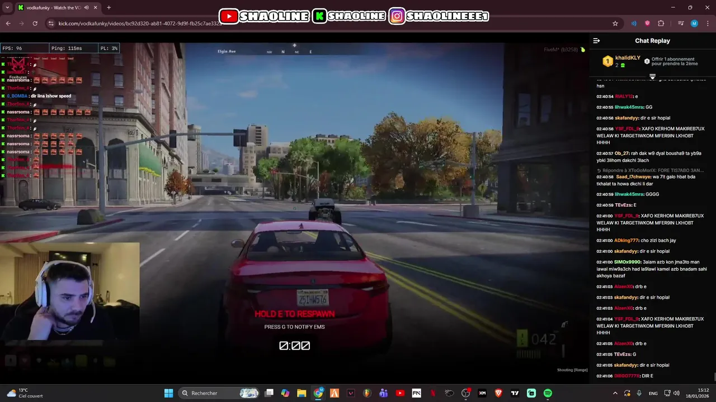This screenshot has height=402, width=716.
Task: Open user RIALY12 in chat
Action: coord(624,96)
